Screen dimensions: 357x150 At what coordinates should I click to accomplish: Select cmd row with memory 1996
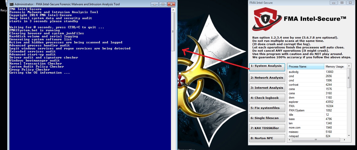(x=317, y=80)
